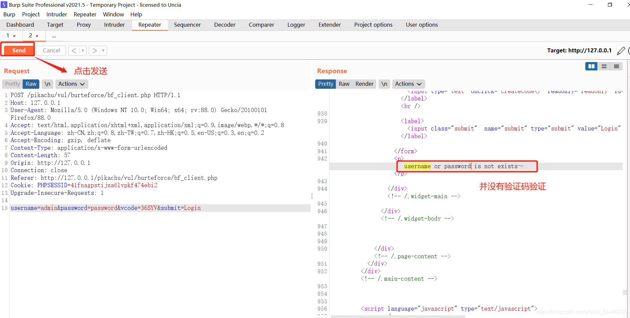
Task: Close Repeater sub-tab 2
Action: click(37, 36)
